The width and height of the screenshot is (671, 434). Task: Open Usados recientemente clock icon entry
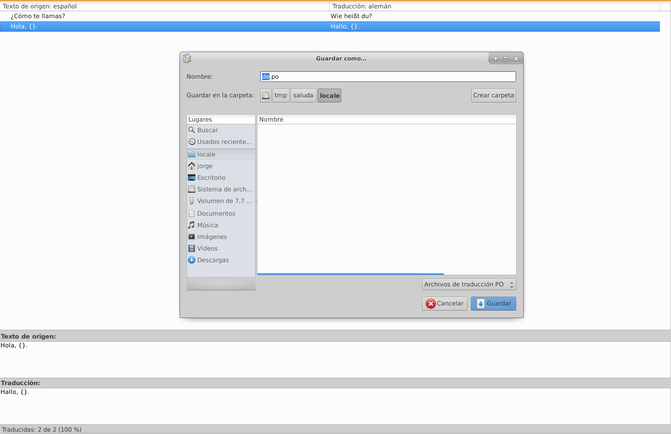192,142
